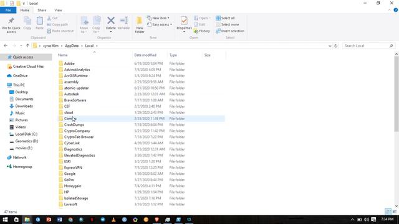The width and height of the screenshot is (399, 224).
Task: Click the Rename icon
Action: click(123, 21)
